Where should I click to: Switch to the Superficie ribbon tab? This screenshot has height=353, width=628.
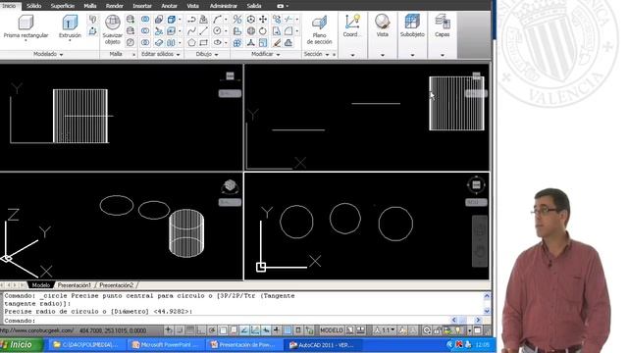click(63, 6)
